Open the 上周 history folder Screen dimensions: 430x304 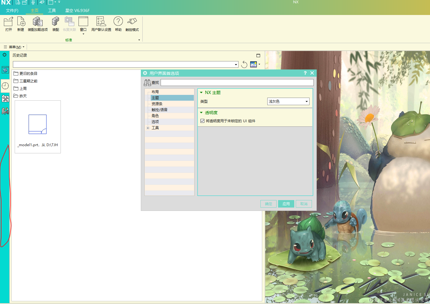coord(20,88)
